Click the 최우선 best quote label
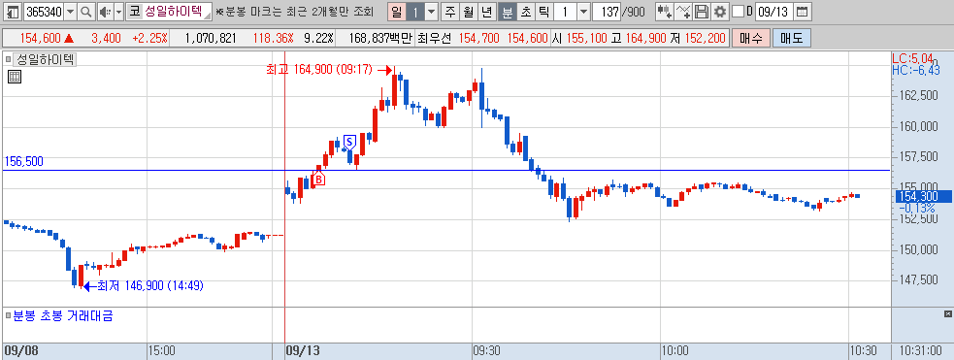Viewport: 954px width, 360px height. point(435,38)
